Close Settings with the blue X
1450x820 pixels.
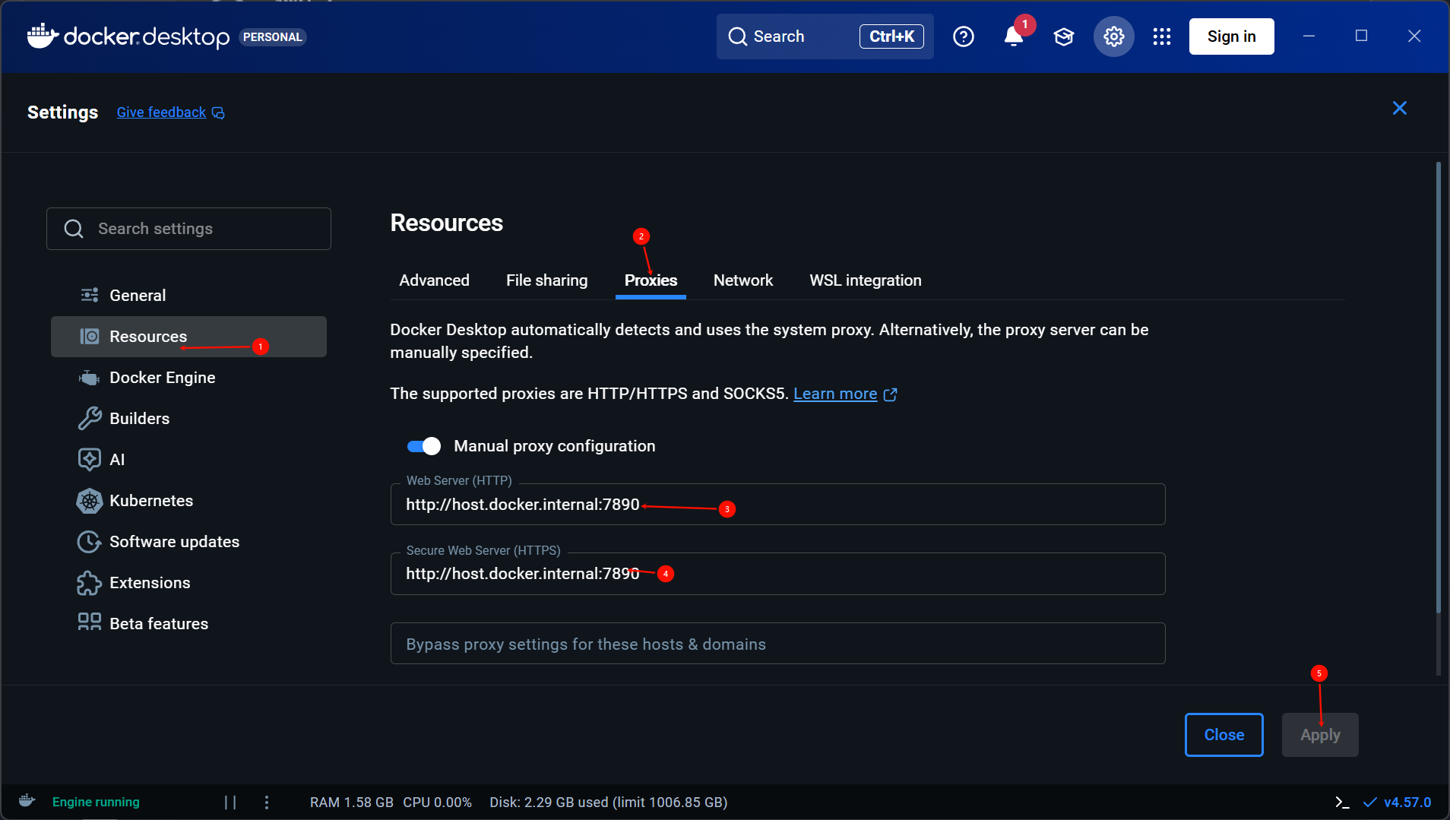click(1399, 109)
